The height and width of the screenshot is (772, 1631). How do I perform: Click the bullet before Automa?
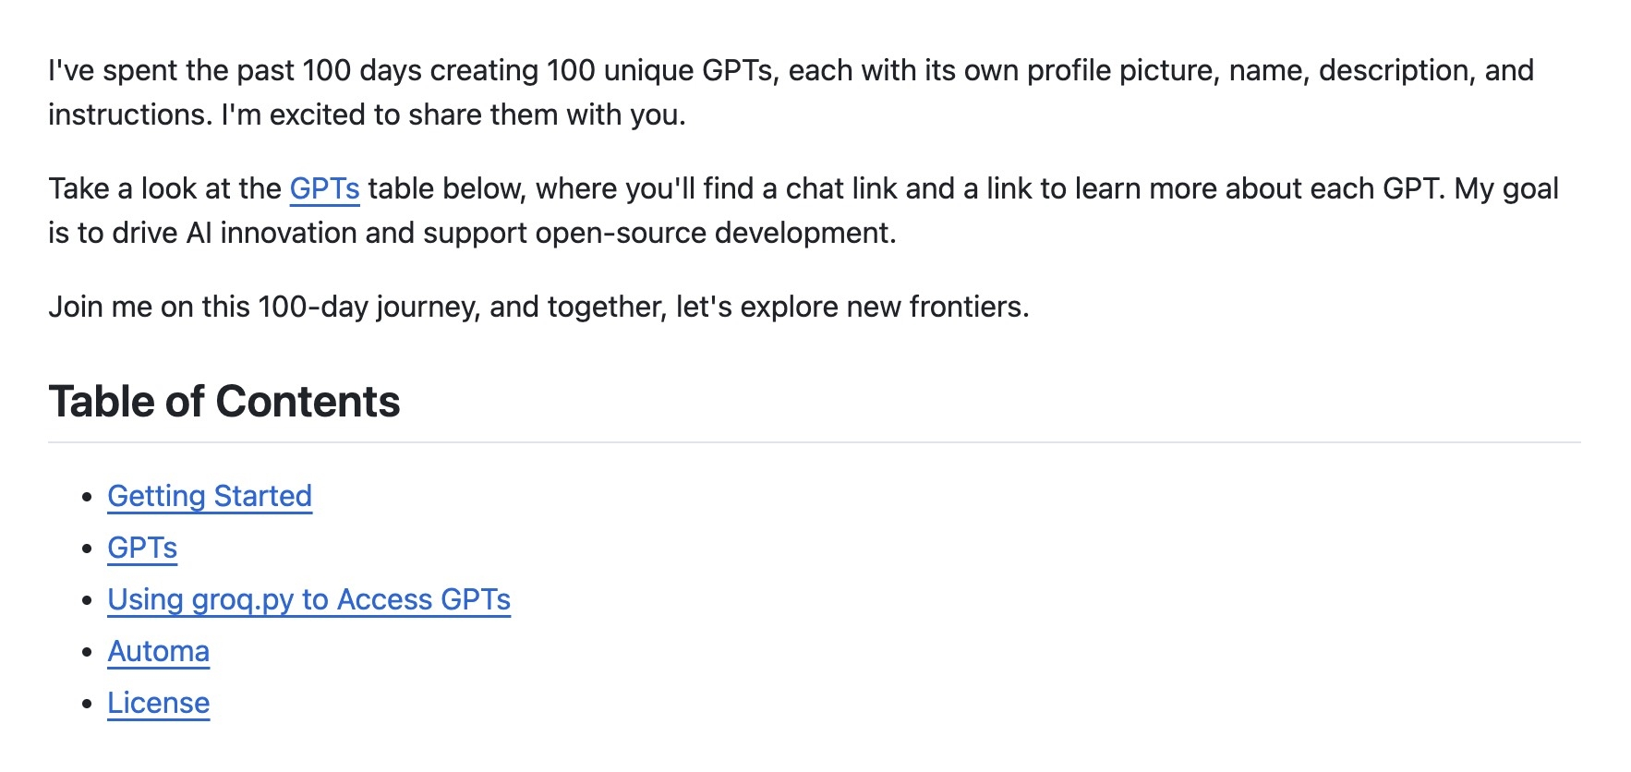pyautogui.click(x=88, y=652)
